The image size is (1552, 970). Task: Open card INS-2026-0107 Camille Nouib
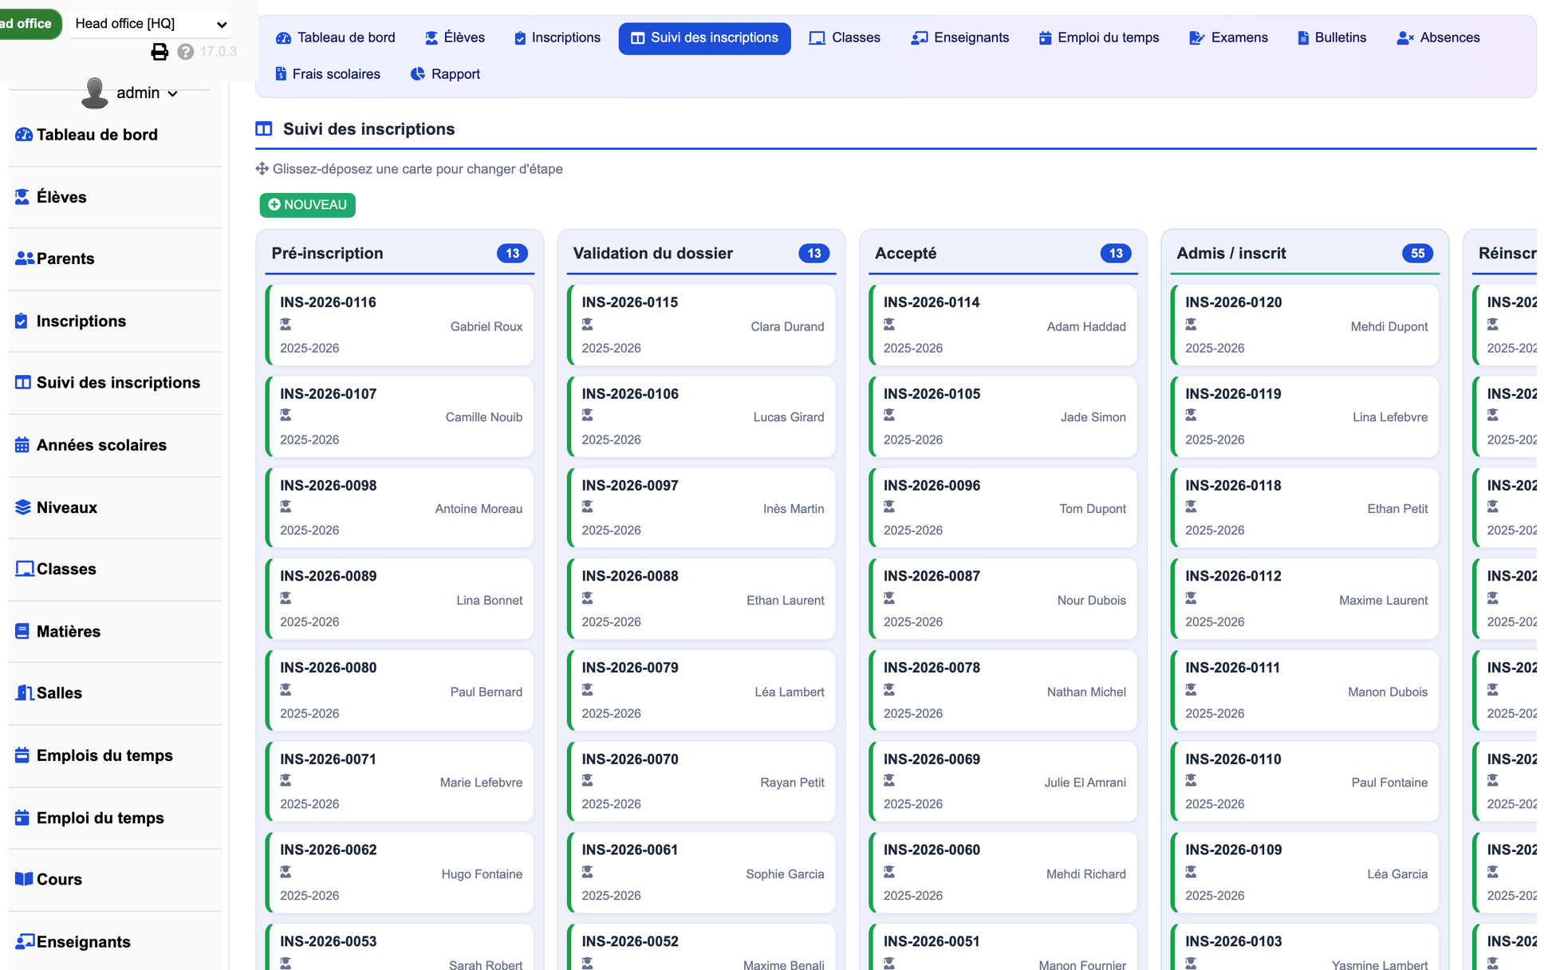coord(400,416)
